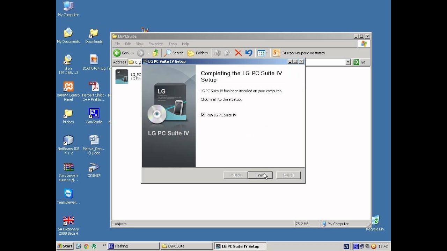Viewport: 447px width, 251px height.
Task: Click the disabled Back button in setup wizard
Action: [236, 175]
